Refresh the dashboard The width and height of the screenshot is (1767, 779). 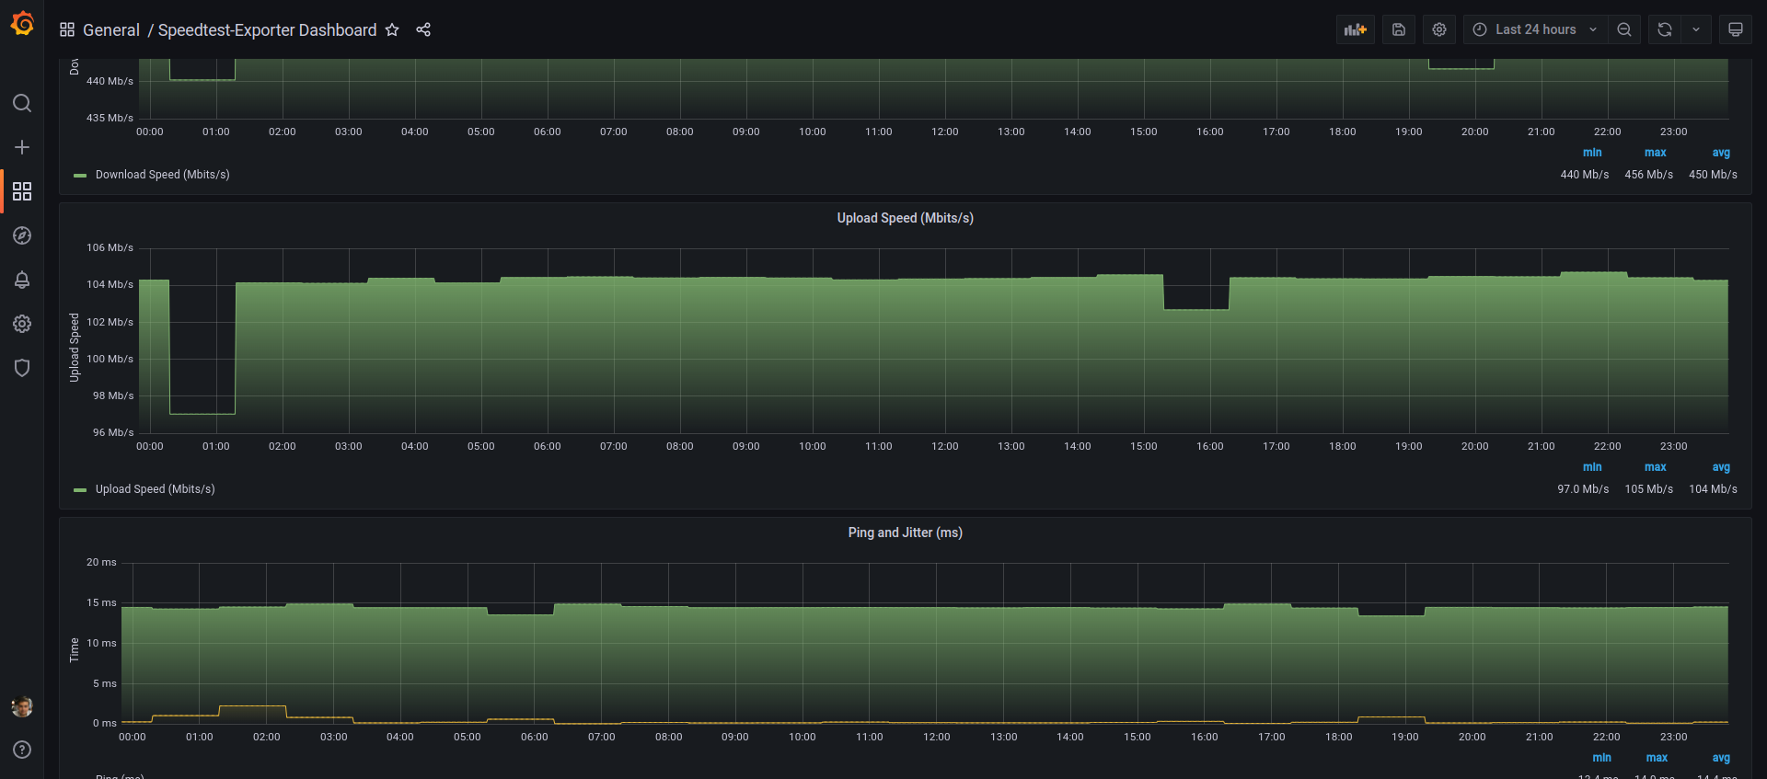pos(1665,29)
